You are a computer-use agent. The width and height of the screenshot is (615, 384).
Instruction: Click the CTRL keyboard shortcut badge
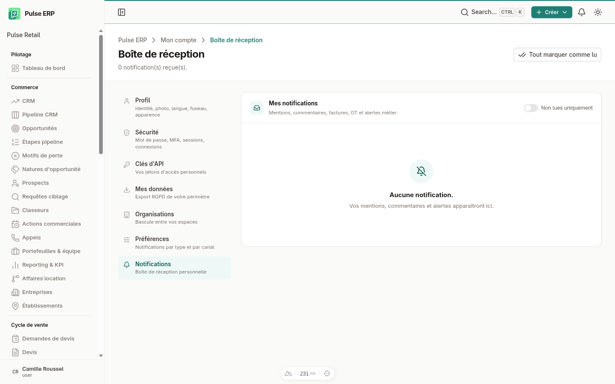[507, 12]
